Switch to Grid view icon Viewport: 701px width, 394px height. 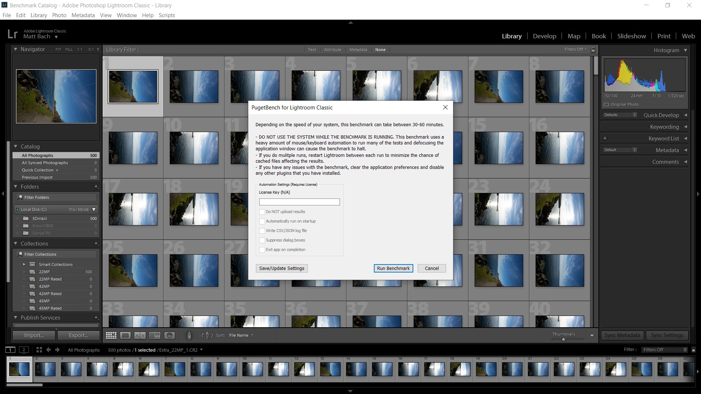(111, 335)
